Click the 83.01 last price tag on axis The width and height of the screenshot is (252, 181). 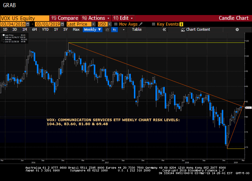248,108
